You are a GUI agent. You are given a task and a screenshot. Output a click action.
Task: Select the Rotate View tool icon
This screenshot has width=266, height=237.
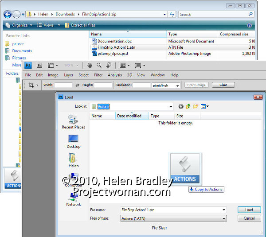tap(109, 65)
